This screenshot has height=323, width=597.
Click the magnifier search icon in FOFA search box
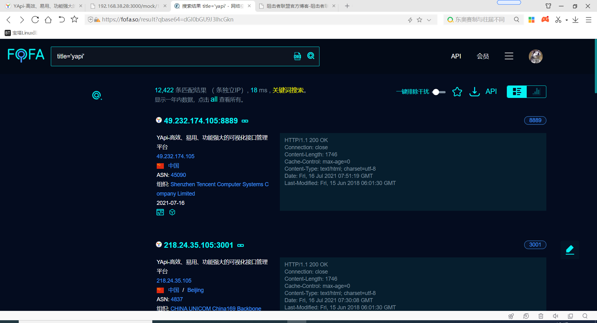(x=311, y=56)
